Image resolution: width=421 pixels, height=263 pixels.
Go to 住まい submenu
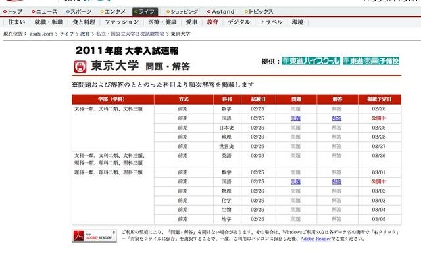pos(16,22)
